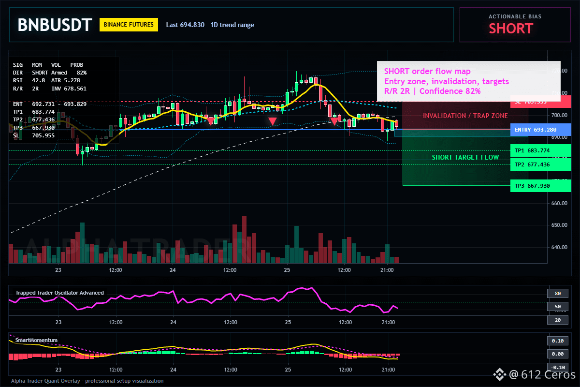The height and width of the screenshot is (387, 580).
Task: Click Entry zone, invalidation, targets annotation text
Action: coord(446,81)
